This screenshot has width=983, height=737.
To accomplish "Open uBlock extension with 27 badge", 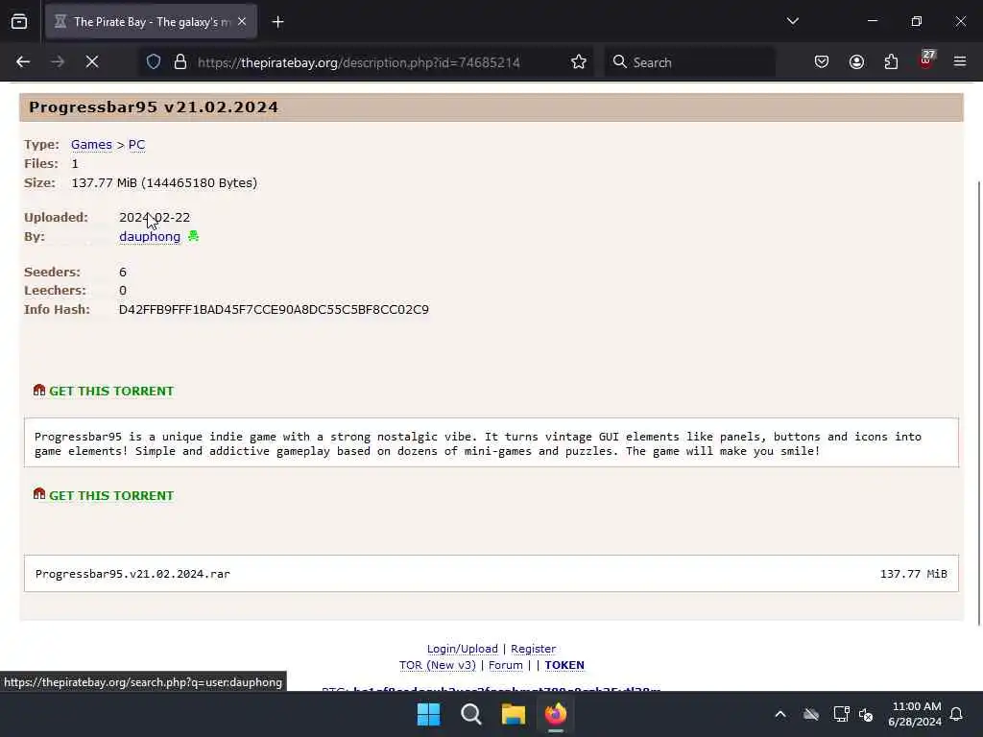I will click(x=926, y=60).
